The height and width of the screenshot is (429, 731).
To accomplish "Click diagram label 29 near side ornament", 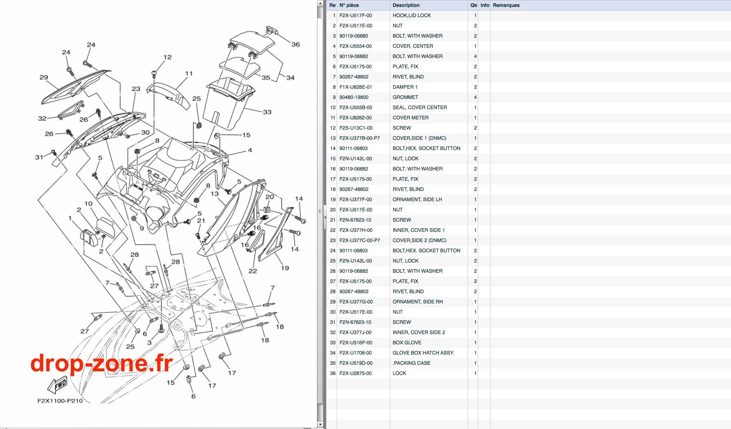I will coord(44,77).
